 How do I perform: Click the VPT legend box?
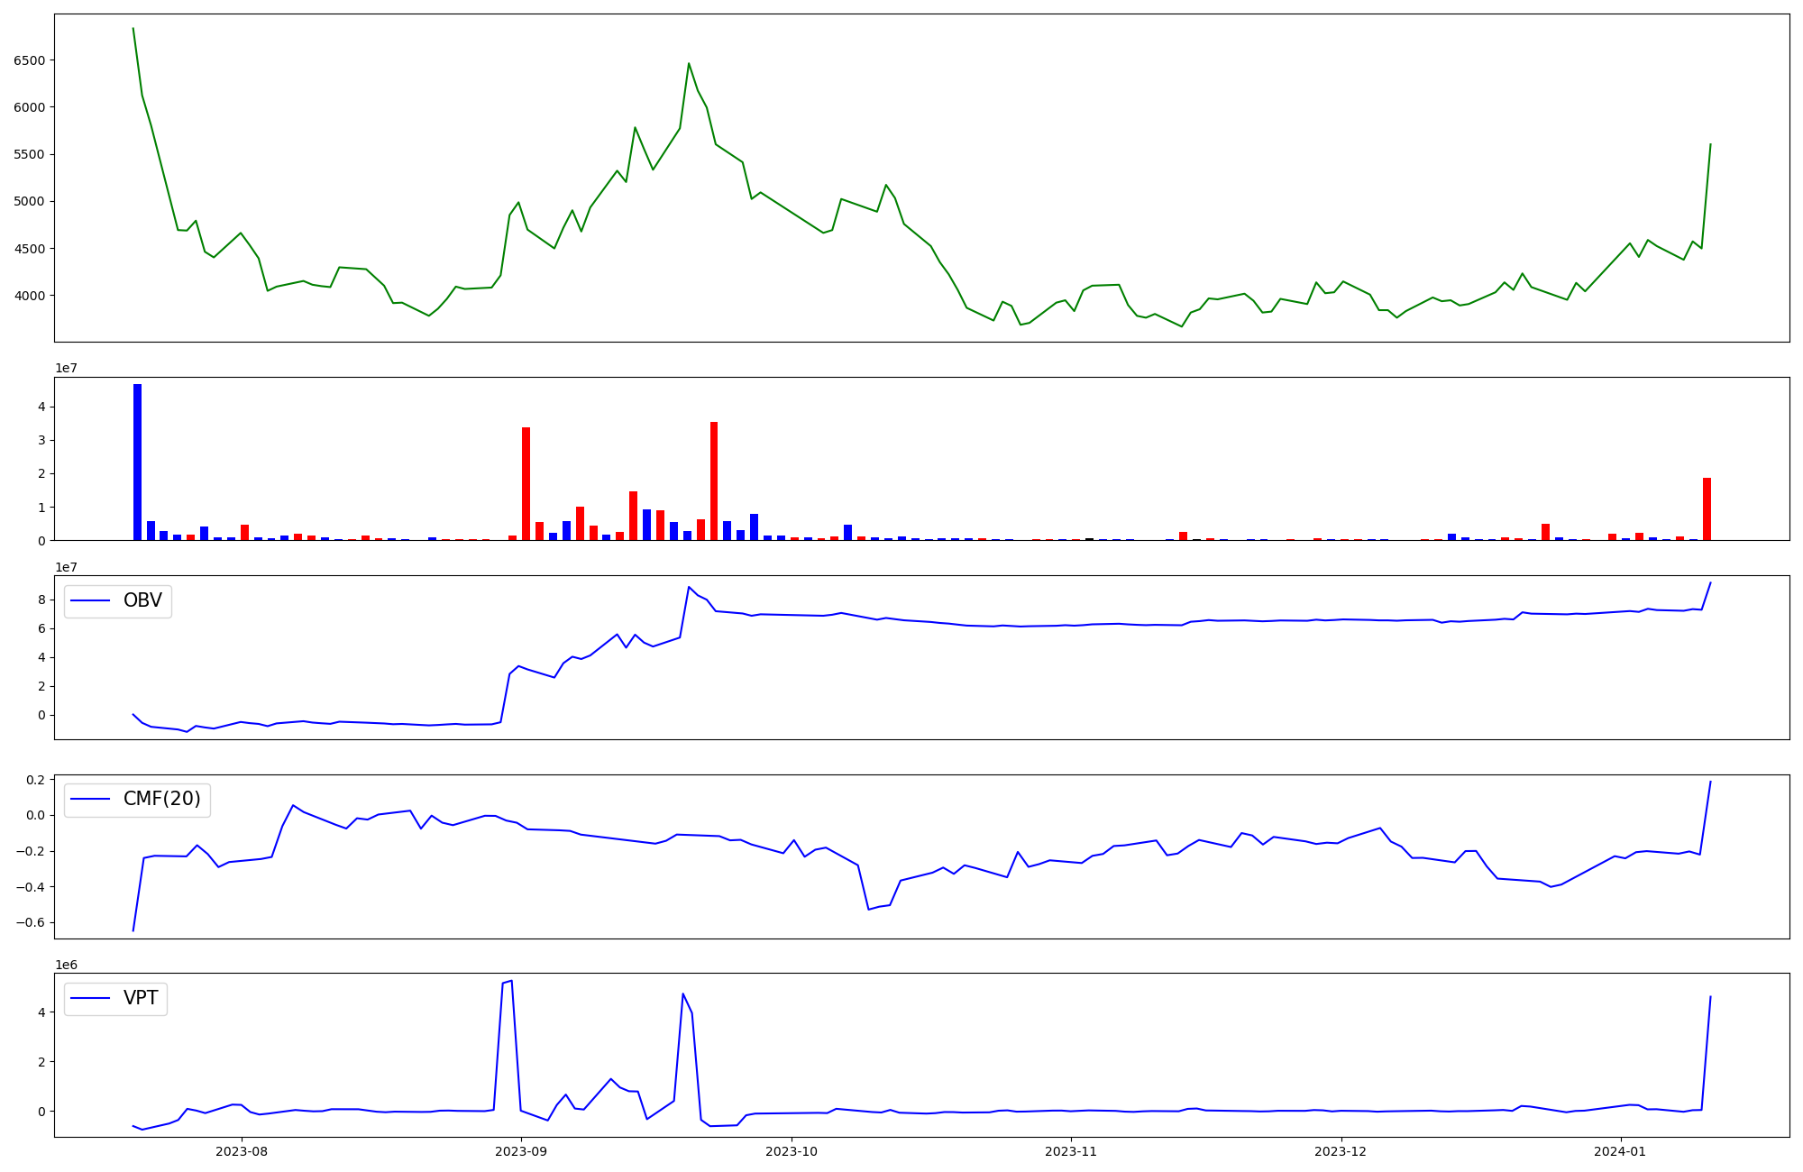[x=115, y=998]
